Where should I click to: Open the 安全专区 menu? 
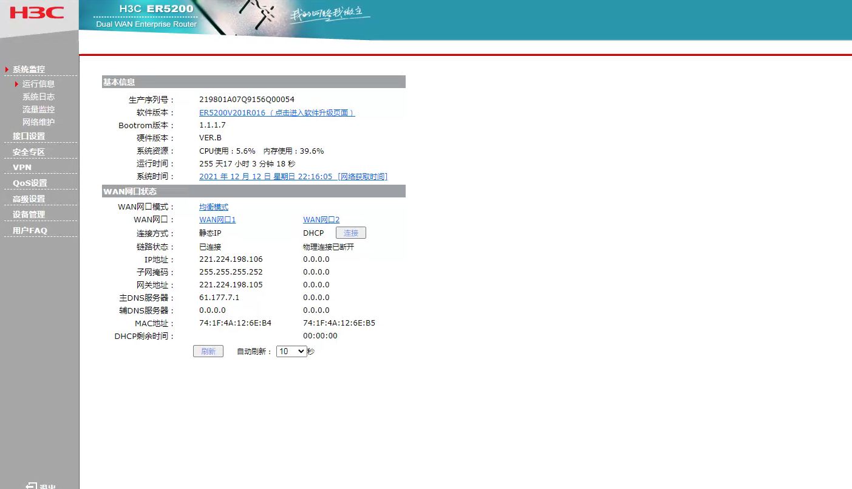[29, 152]
